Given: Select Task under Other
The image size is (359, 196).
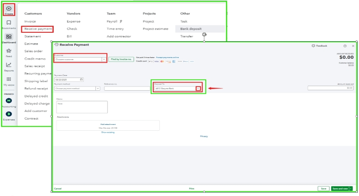Looking at the screenshot, I should pos(184,22).
